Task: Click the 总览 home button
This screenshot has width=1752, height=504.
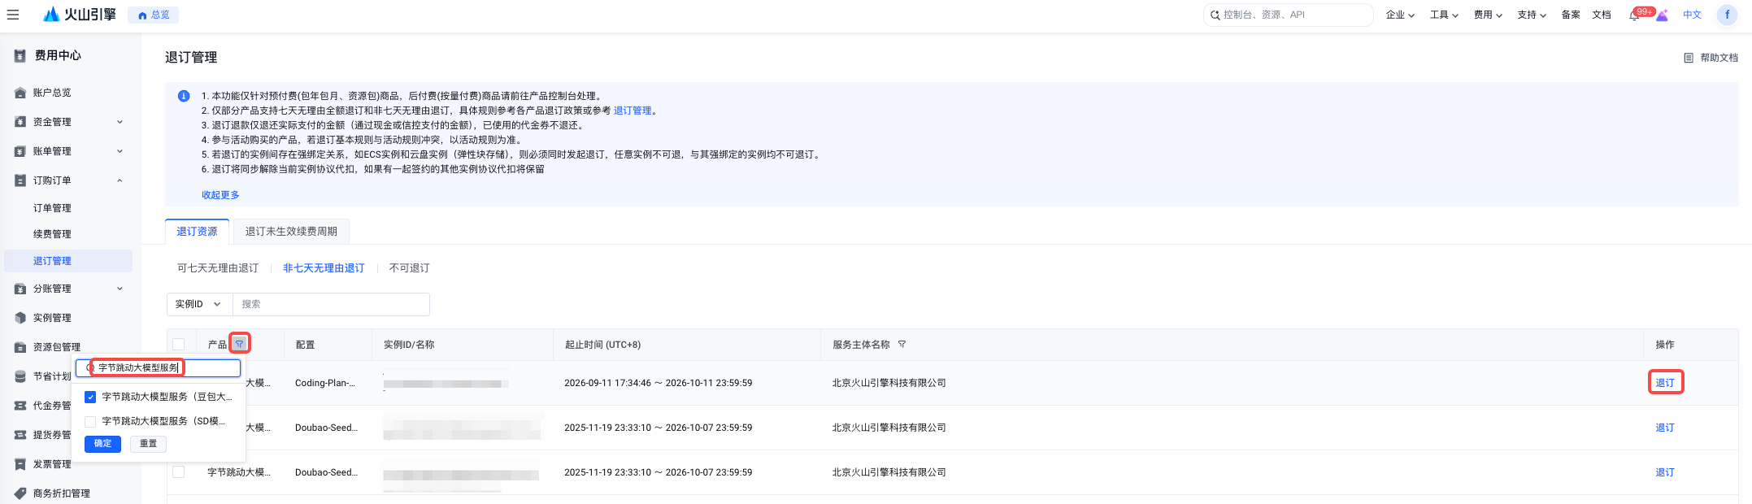Action: click(x=154, y=15)
